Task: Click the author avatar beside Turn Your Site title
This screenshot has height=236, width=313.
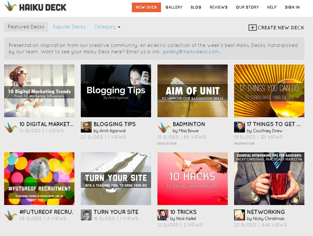Action: (86, 215)
